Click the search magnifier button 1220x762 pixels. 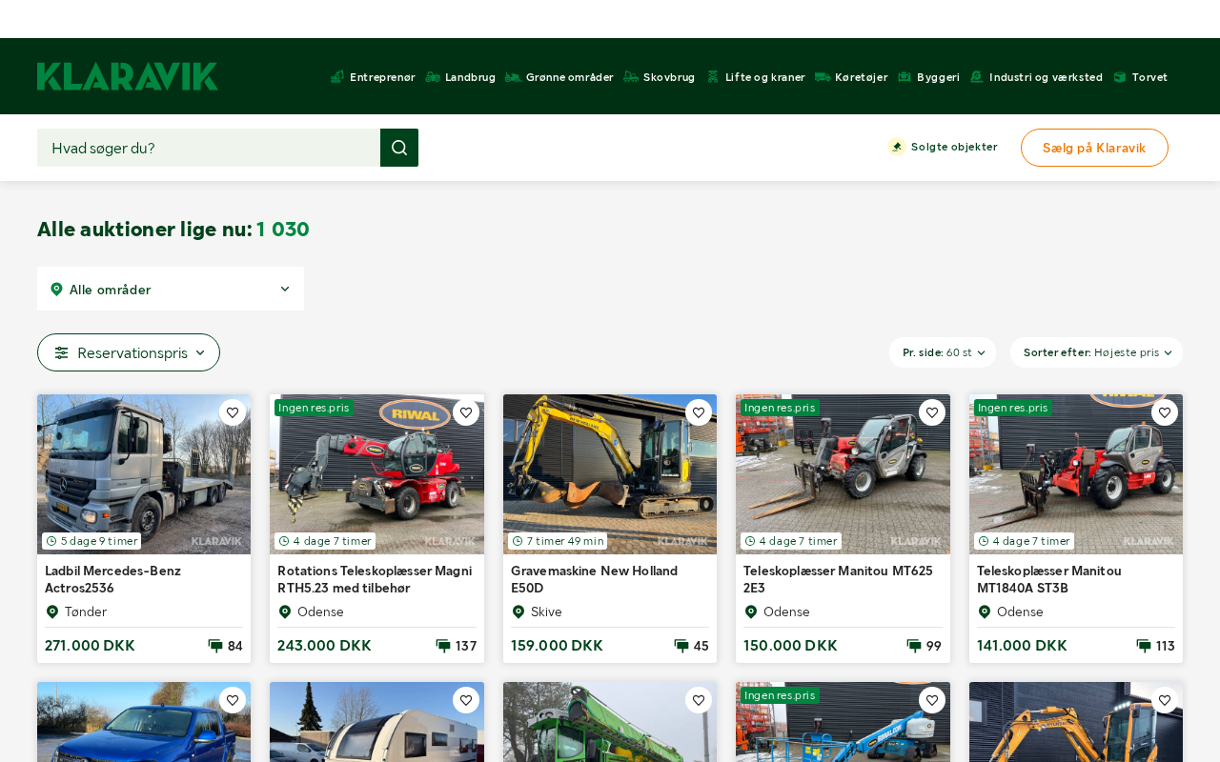[x=399, y=148]
